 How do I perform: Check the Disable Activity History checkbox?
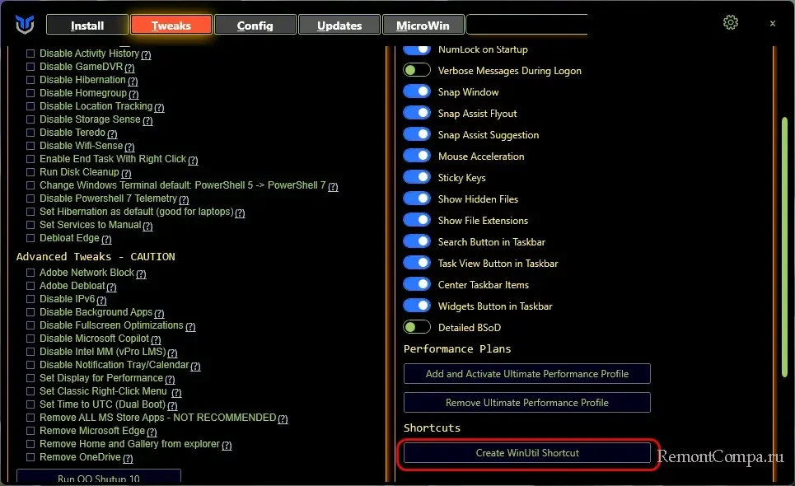30,54
